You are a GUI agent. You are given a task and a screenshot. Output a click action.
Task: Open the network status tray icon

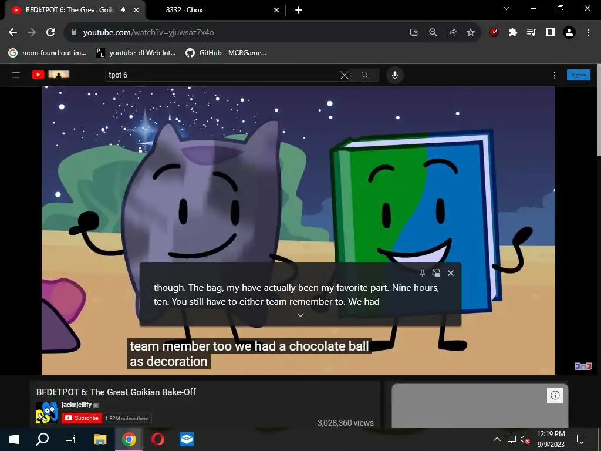tap(511, 439)
